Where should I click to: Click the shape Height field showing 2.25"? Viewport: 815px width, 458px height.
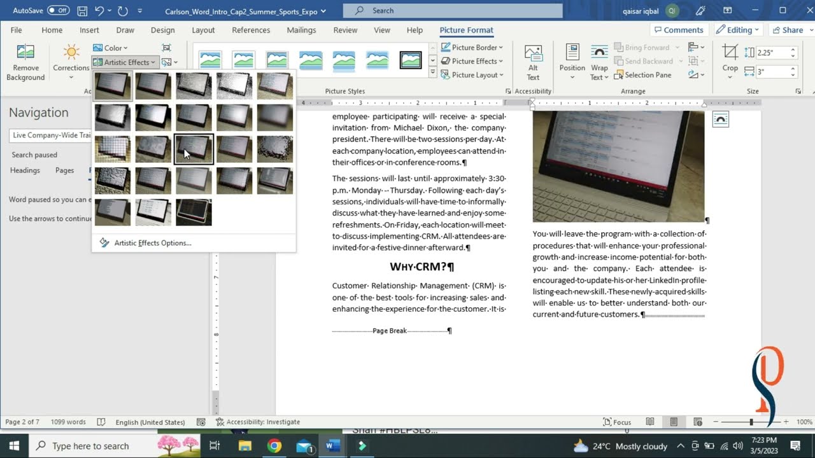click(772, 53)
